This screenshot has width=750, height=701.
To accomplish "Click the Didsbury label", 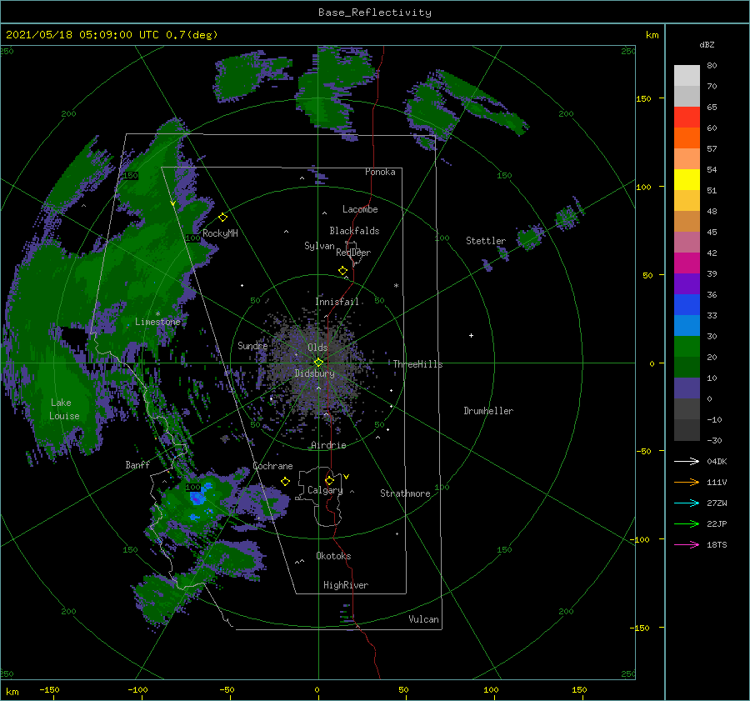I will [315, 373].
